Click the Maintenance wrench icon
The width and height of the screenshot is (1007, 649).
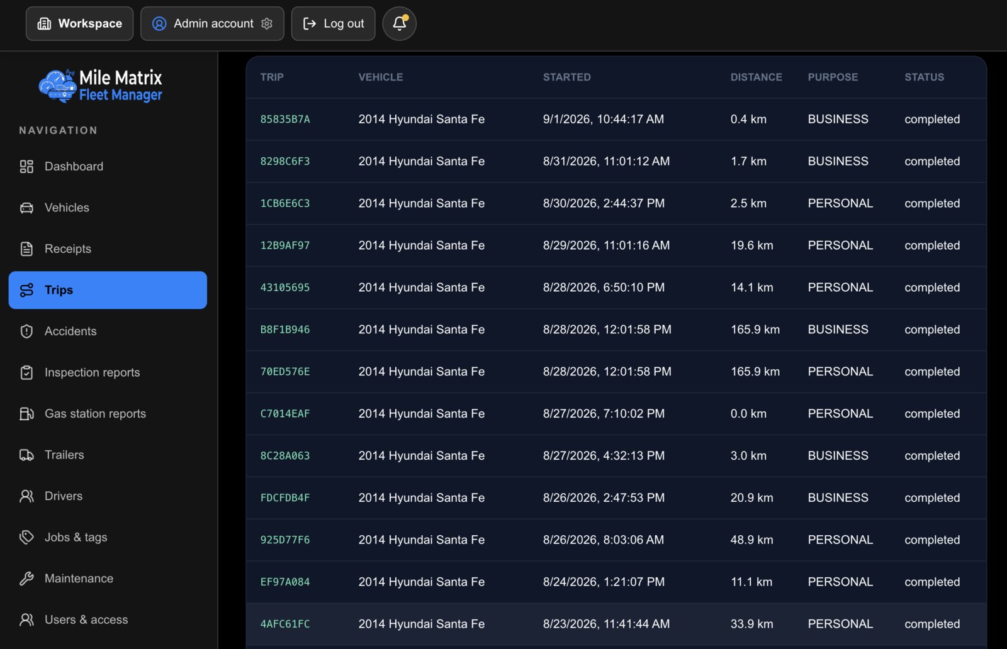(x=26, y=579)
